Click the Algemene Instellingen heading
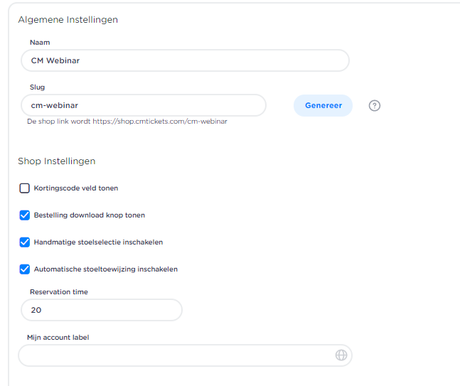This screenshot has height=386, width=460. click(68, 20)
